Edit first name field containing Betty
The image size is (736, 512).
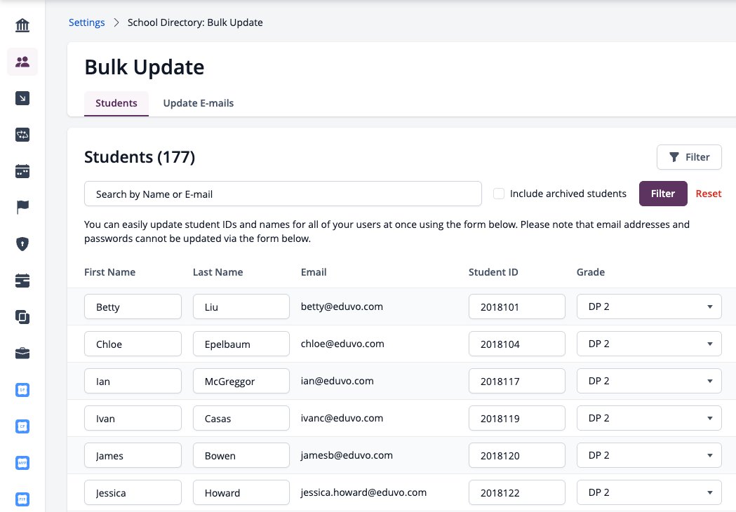[x=133, y=306]
